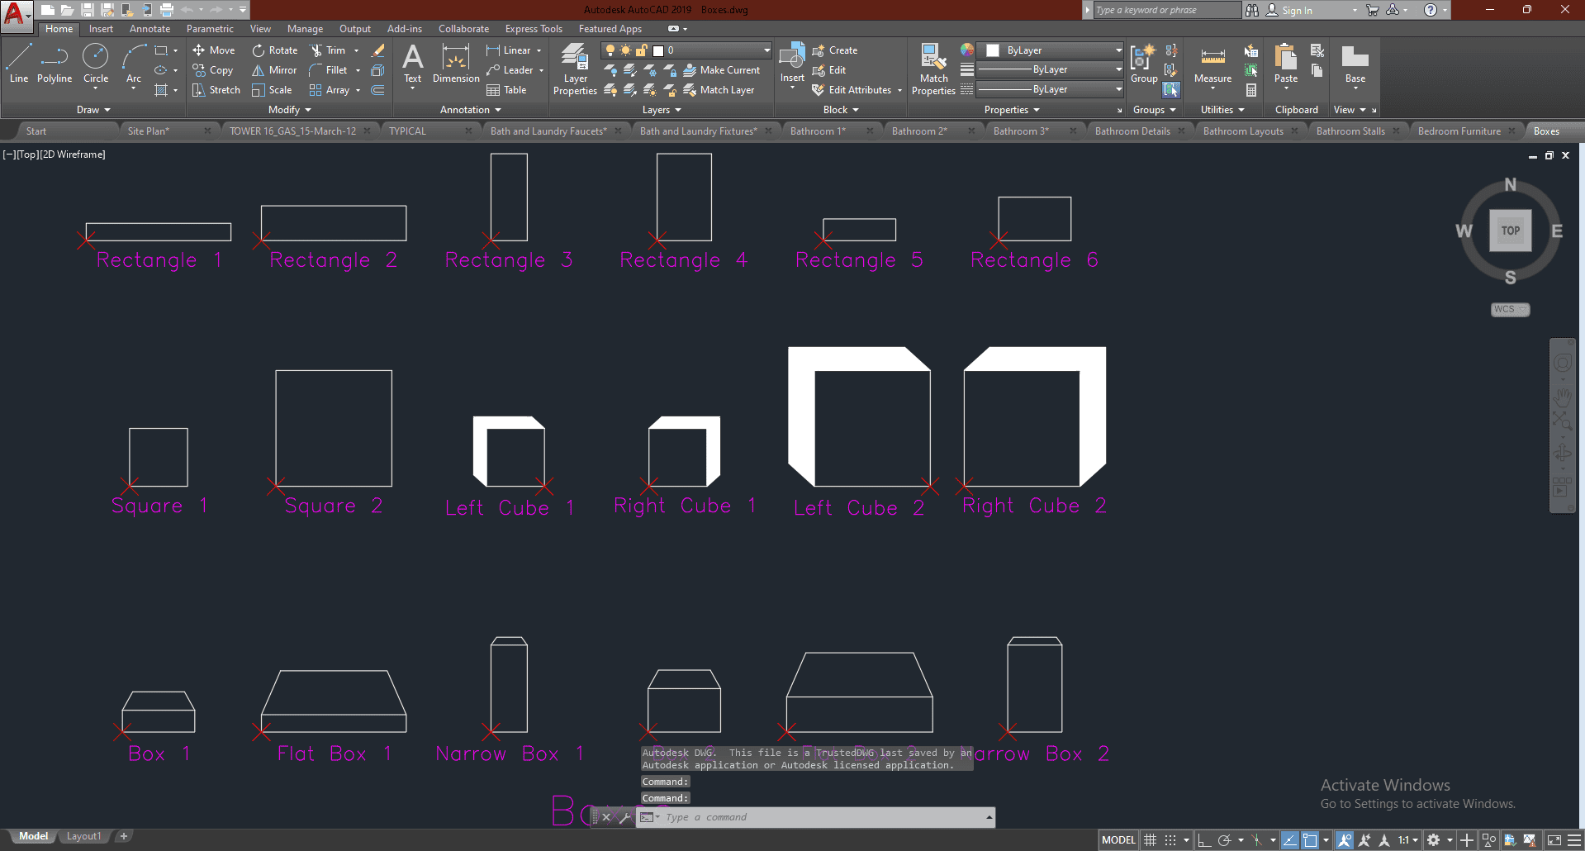Click the Measure tool in Utilities
The image size is (1585, 851).
[x=1212, y=64]
